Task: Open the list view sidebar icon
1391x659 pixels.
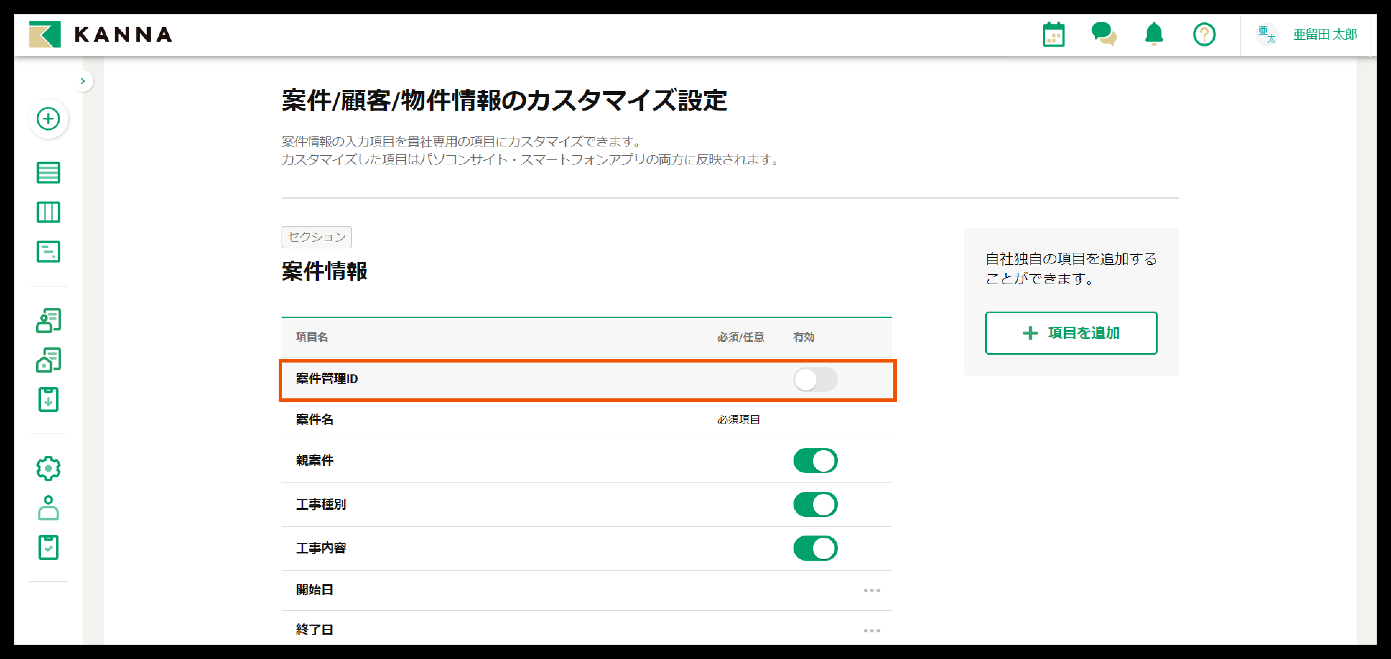Action: (x=48, y=173)
